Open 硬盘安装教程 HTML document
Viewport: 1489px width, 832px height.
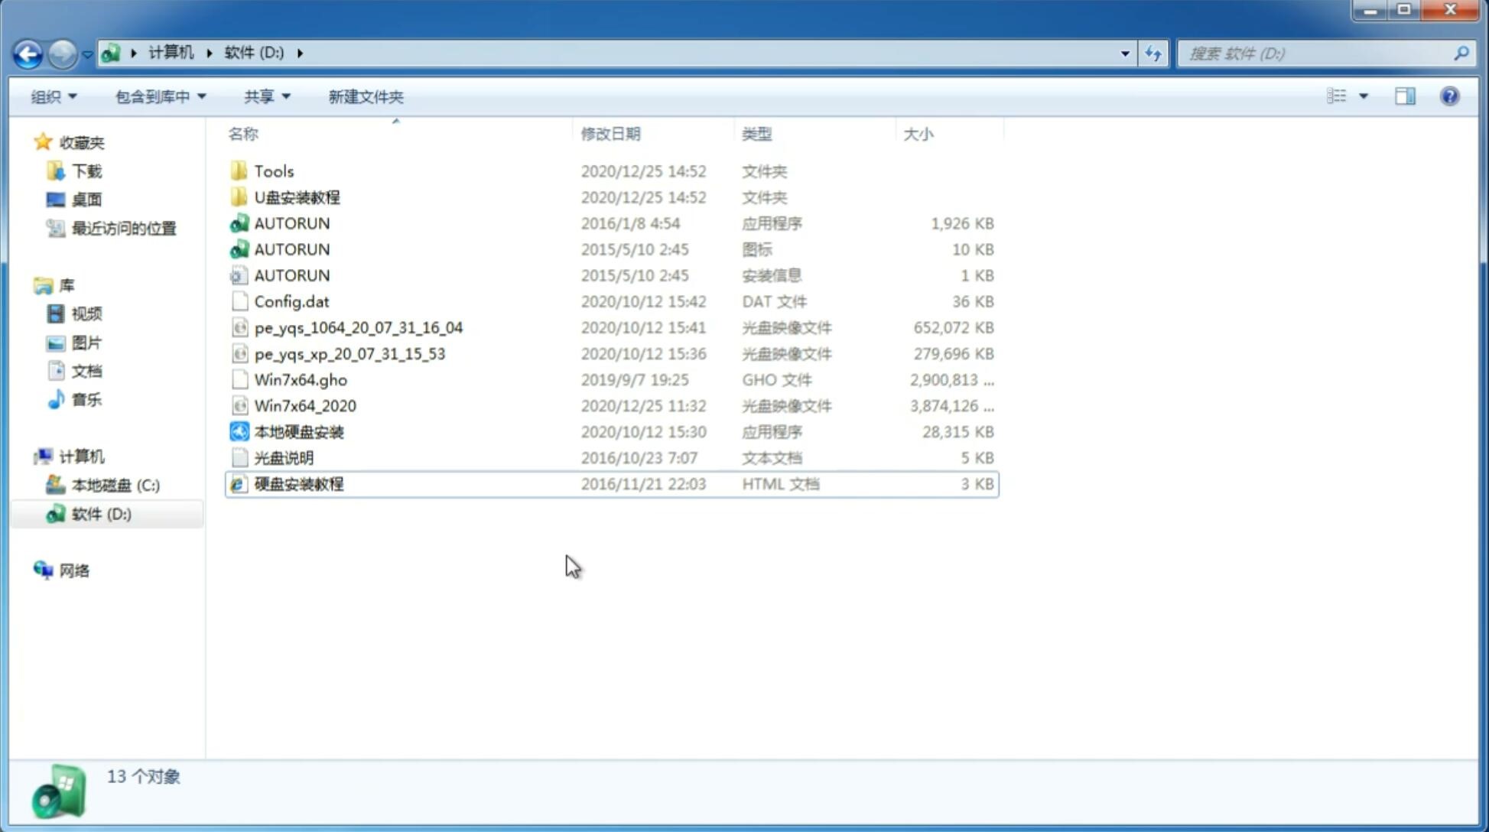(x=298, y=483)
